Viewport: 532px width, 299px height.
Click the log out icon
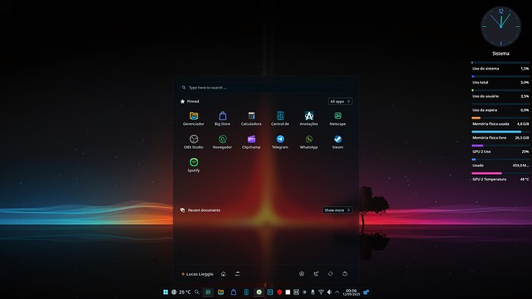pyautogui.click(x=316, y=274)
